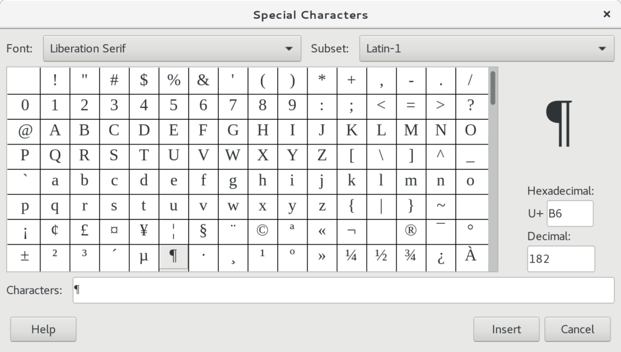
Task: Select the at sign @ cell
Action: pyautogui.click(x=24, y=131)
